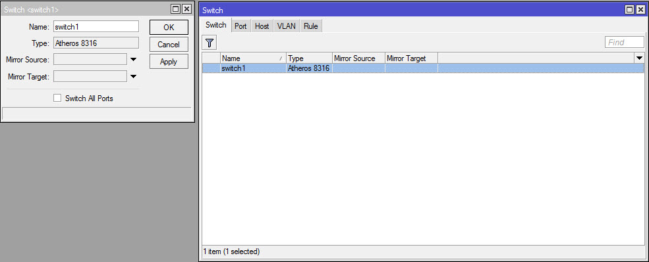
Task: Sort by the Name column header
Action: [253, 58]
